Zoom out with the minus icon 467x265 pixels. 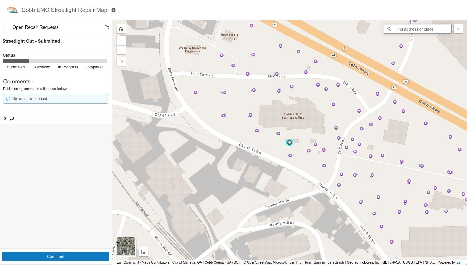click(121, 50)
